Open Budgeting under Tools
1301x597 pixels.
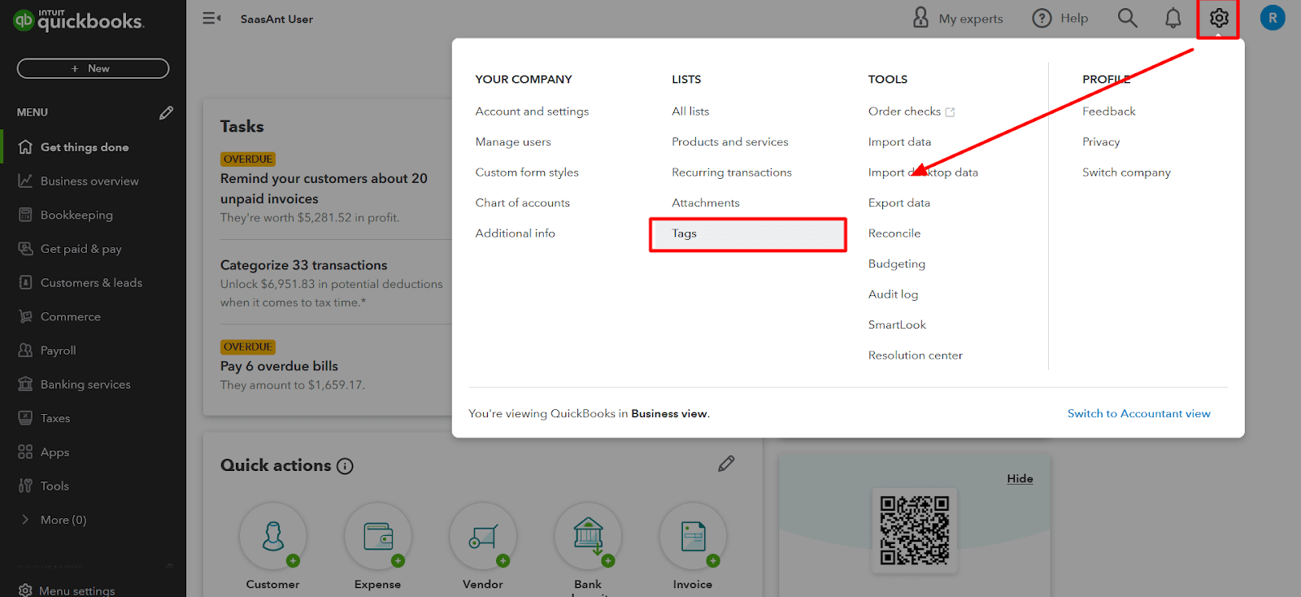(x=897, y=264)
